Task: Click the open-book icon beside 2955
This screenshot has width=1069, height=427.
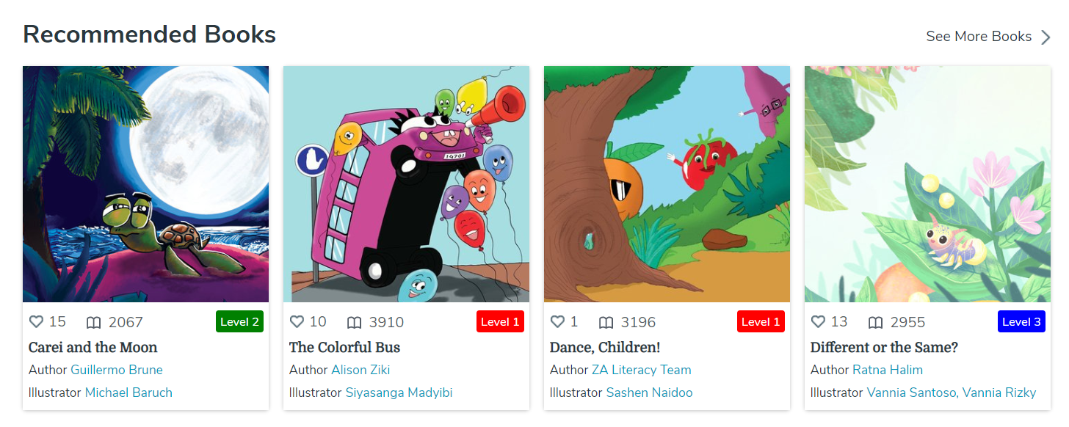Action: pos(875,322)
